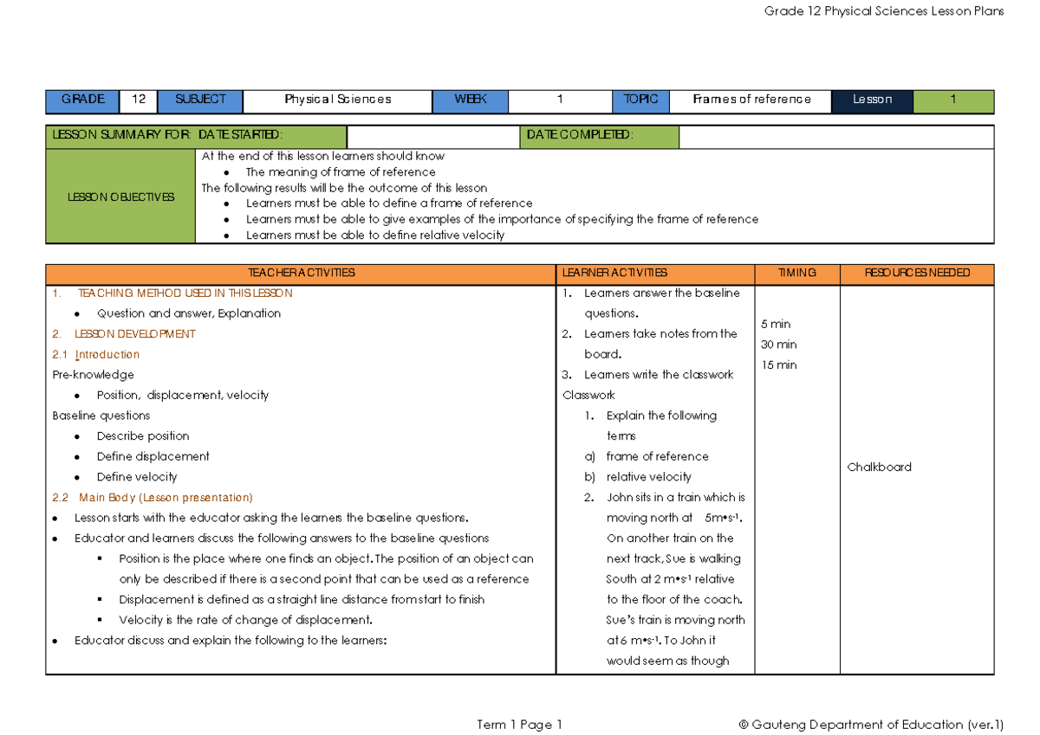Select the 'TIMING' column header
Screen dimensions: 1040x735
(797, 274)
